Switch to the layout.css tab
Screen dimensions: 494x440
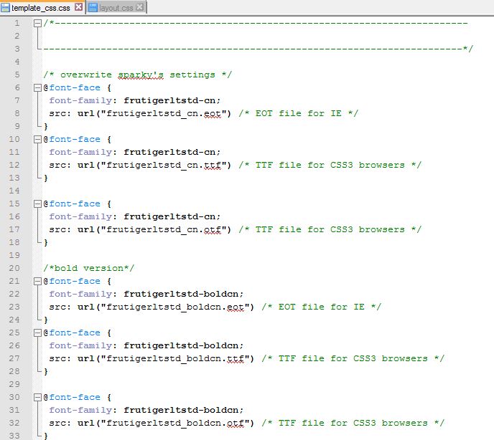tap(116, 8)
